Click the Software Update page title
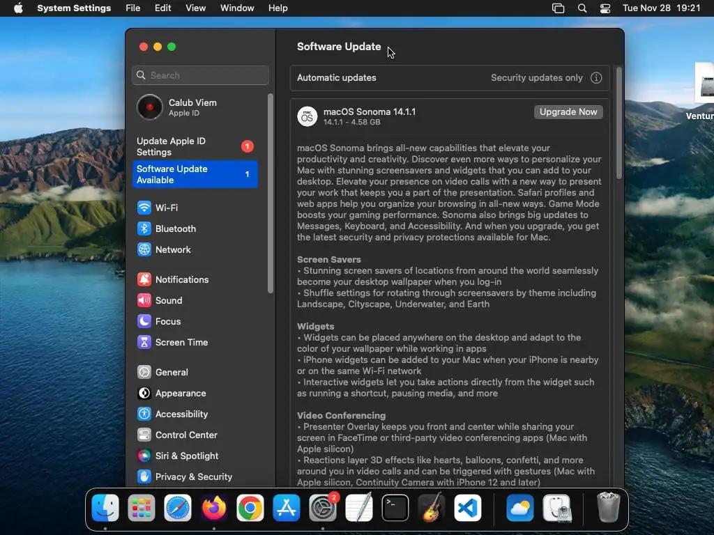This screenshot has width=714, height=535. [x=339, y=47]
